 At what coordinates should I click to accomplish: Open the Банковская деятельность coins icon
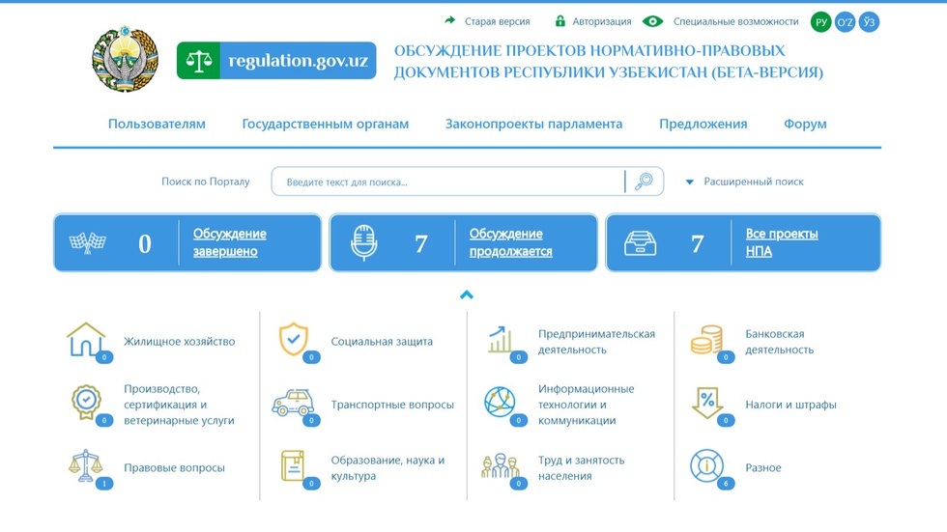point(706,341)
